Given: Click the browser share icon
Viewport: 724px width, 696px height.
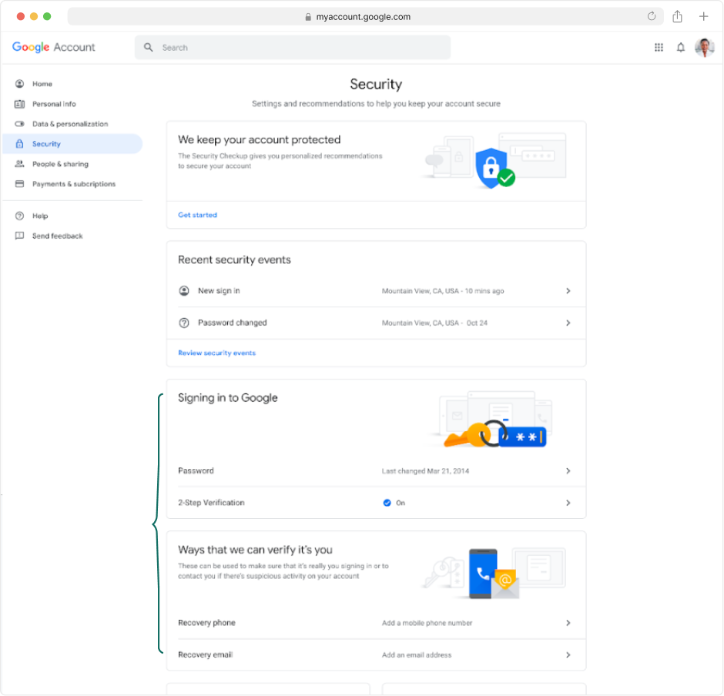Looking at the screenshot, I should [x=677, y=15].
